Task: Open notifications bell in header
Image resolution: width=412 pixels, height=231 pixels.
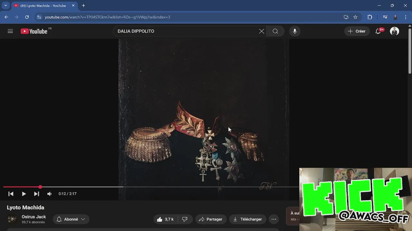Action: point(378,31)
